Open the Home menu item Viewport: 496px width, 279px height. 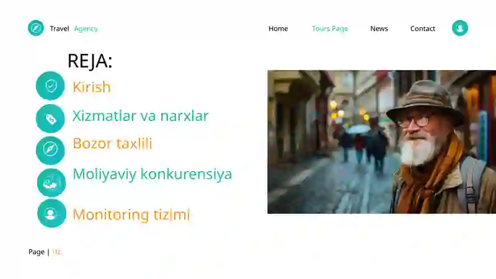[x=278, y=29]
